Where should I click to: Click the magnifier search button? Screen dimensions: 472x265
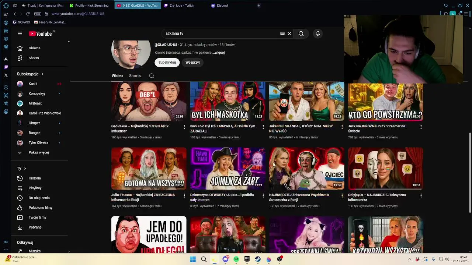pyautogui.click(x=301, y=33)
